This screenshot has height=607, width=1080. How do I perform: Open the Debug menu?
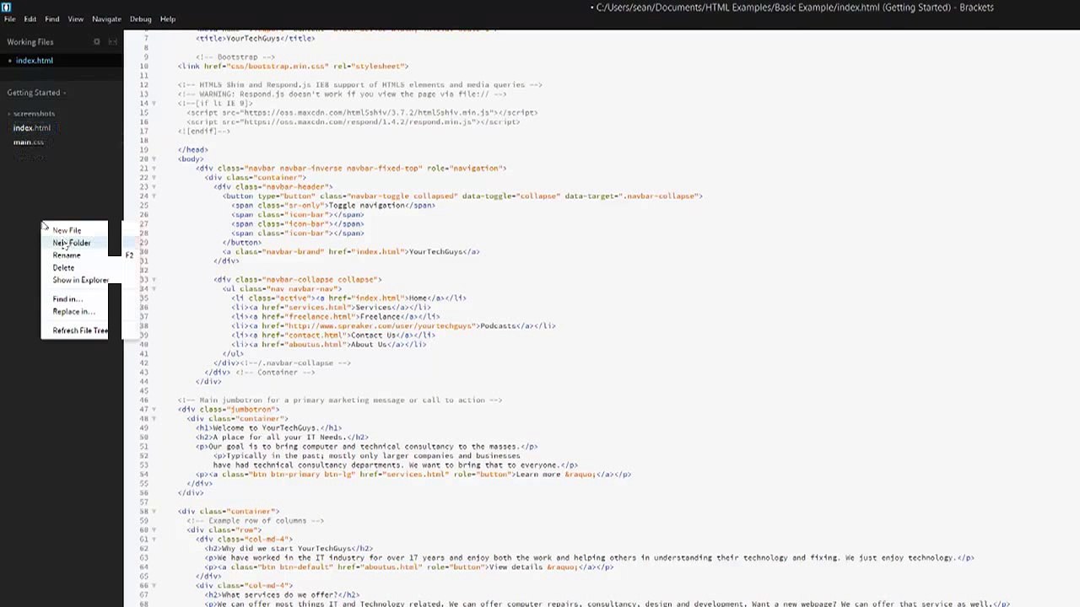pyautogui.click(x=140, y=19)
